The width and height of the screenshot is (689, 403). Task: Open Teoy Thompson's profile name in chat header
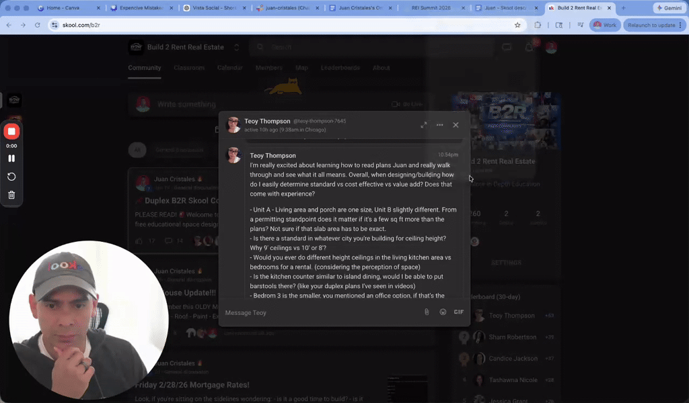pos(267,121)
